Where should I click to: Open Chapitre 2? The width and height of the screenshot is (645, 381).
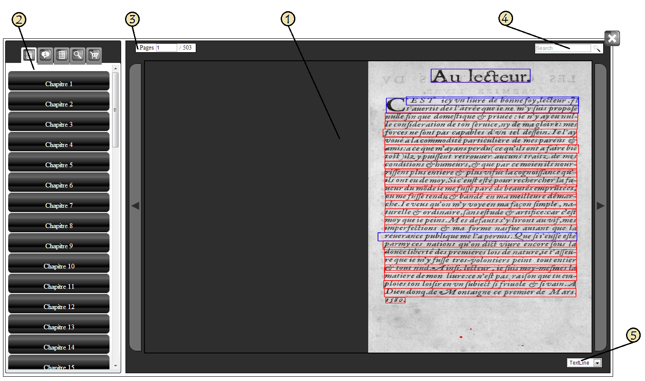click(59, 101)
